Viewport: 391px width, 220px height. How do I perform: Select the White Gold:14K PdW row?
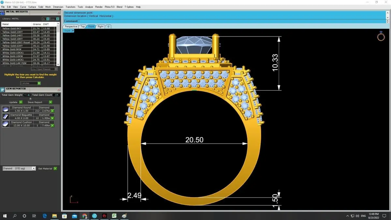click(x=29, y=63)
